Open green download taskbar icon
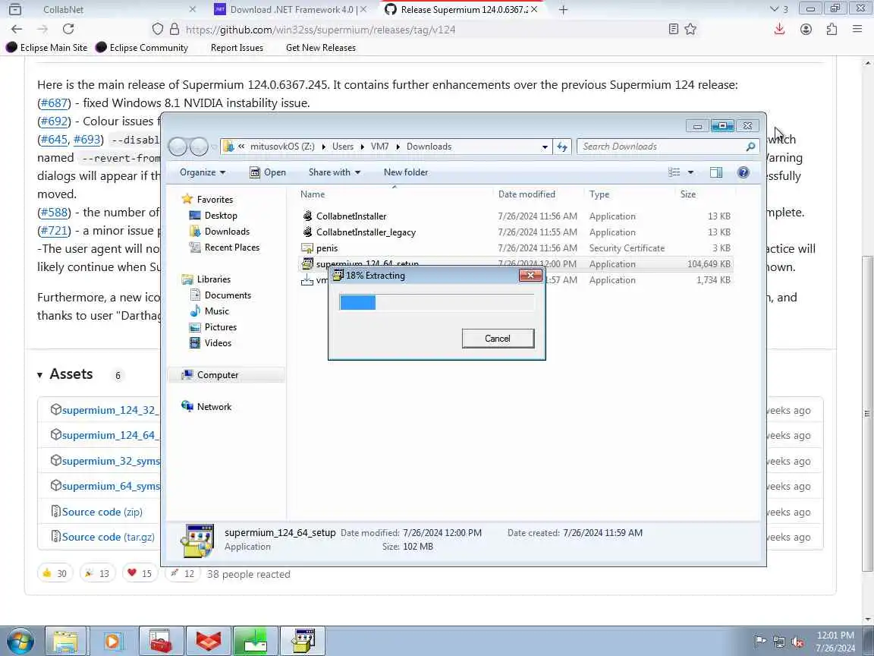 click(x=255, y=642)
